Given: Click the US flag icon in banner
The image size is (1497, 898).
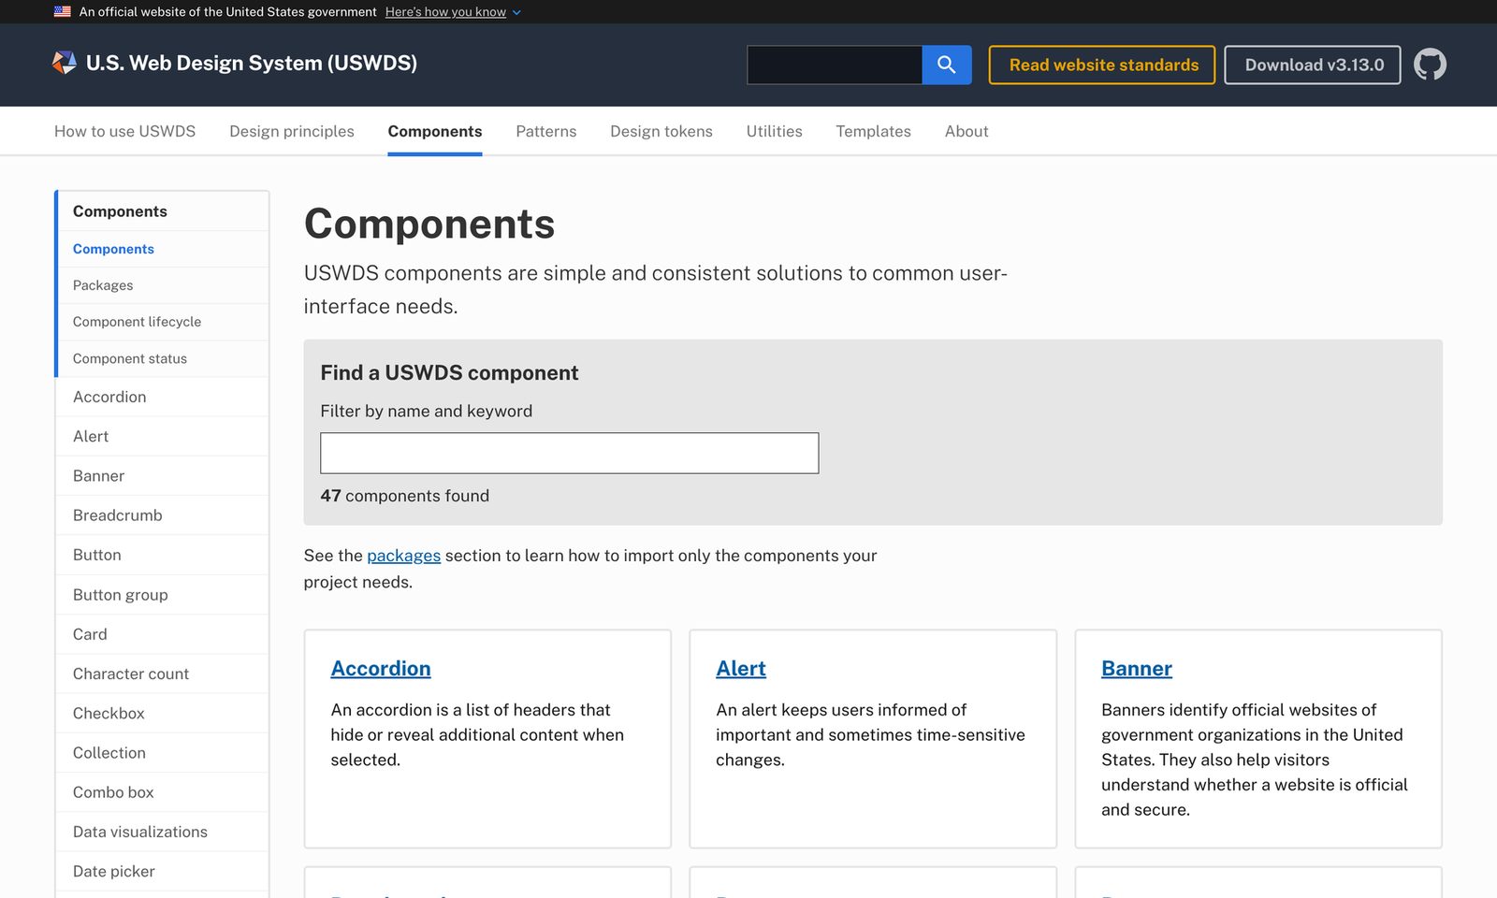Looking at the screenshot, I should (62, 12).
